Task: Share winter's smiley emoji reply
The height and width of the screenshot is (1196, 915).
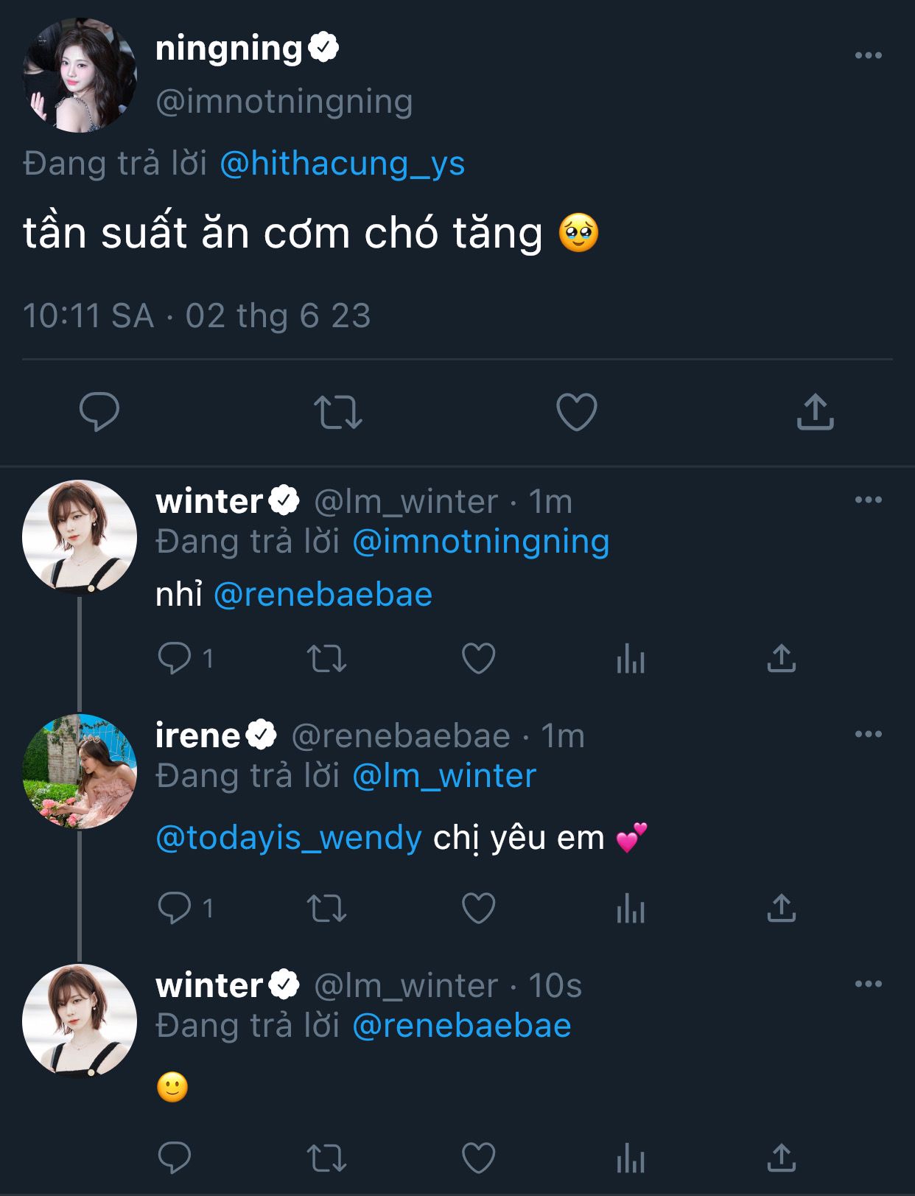Action: [781, 1158]
